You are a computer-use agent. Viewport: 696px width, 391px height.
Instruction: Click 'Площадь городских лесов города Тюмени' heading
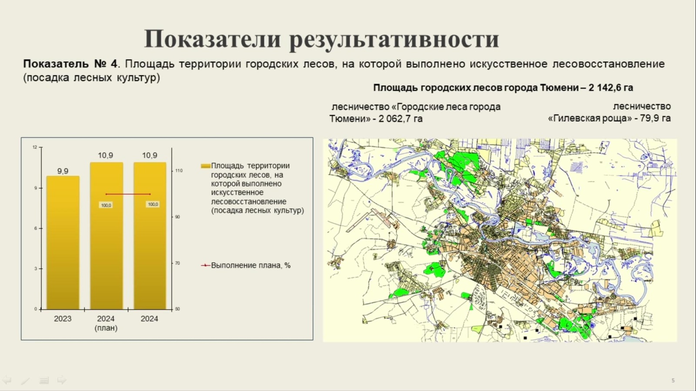(x=503, y=88)
